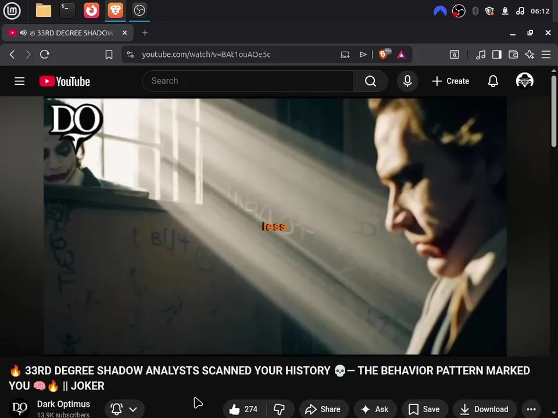
Task: Go to the YouTube home logo
Action: pos(65,81)
